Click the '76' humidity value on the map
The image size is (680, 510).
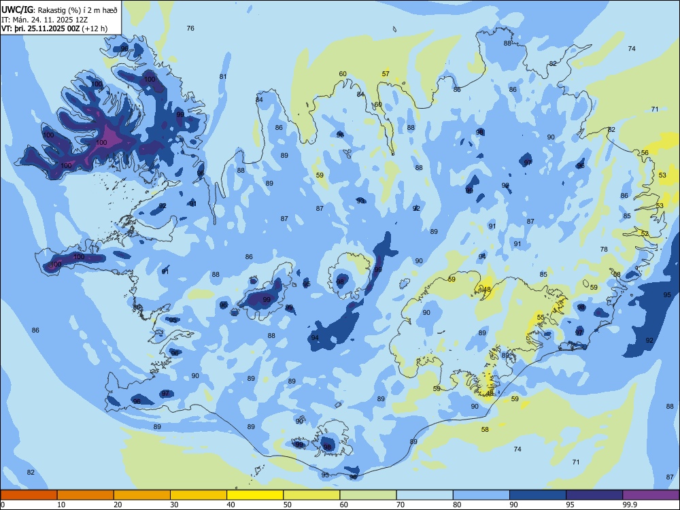pyautogui.click(x=190, y=28)
